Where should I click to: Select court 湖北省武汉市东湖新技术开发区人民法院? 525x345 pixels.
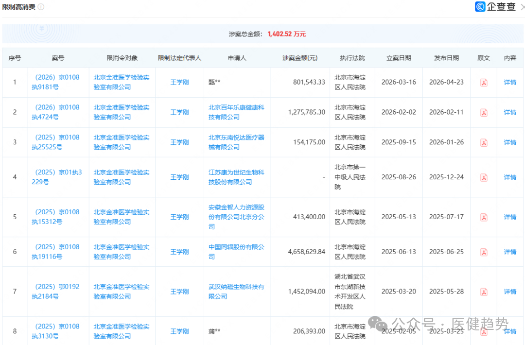point(350,292)
